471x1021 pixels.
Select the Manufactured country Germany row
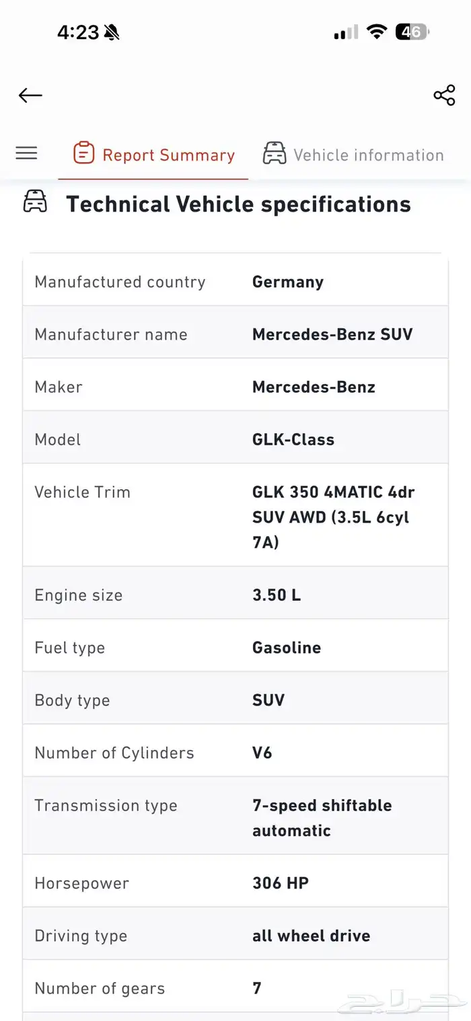235,282
